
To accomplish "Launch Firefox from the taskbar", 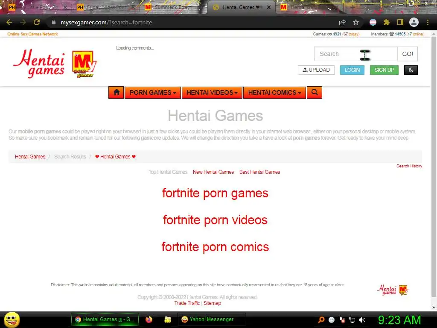I will point(149,319).
